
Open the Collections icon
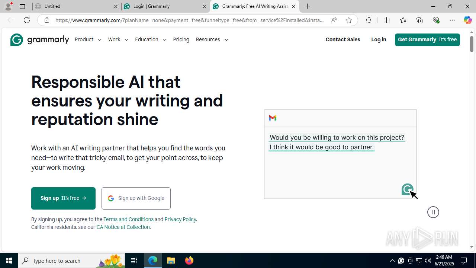[x=419, y=20]
